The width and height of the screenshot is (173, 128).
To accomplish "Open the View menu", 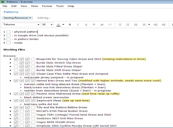I will [24, 6].
